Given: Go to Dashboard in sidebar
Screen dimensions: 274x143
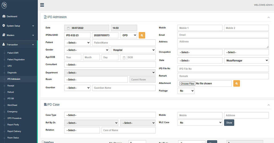Looking at the screenshot, I should (x=12, y=16).
